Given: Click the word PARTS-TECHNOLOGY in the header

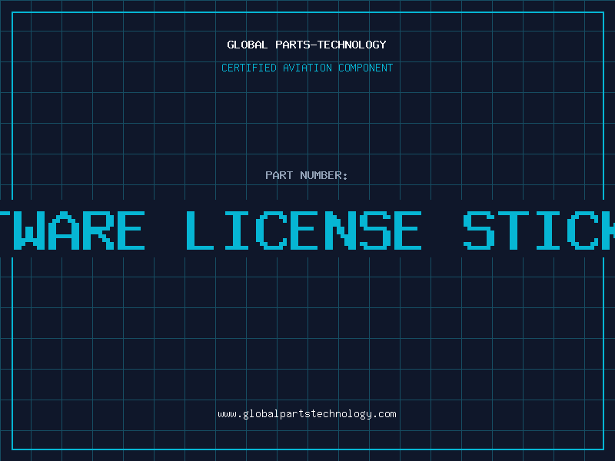Looking at the screenshot, I should (x=331, y=45).
